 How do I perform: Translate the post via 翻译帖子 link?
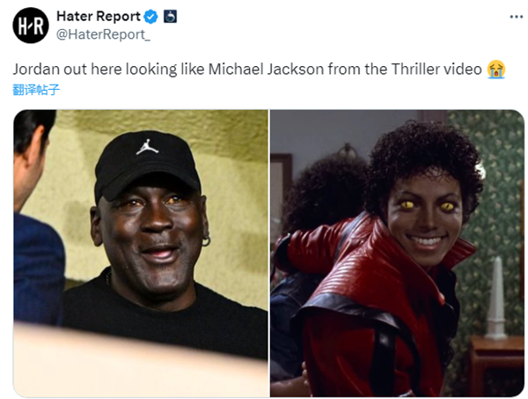pyautogui.click(x=36, y=90)
